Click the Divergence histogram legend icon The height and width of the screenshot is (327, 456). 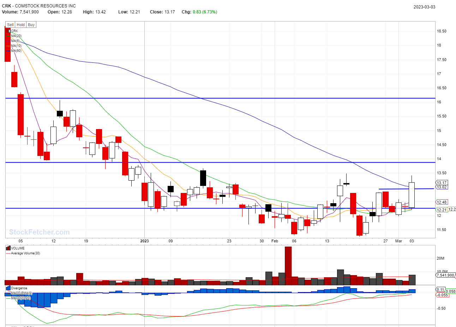click(x=8, y=288)
